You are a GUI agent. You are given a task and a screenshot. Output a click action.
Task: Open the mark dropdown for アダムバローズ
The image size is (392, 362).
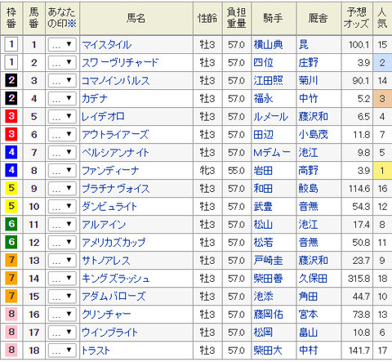tap(62, 296)
